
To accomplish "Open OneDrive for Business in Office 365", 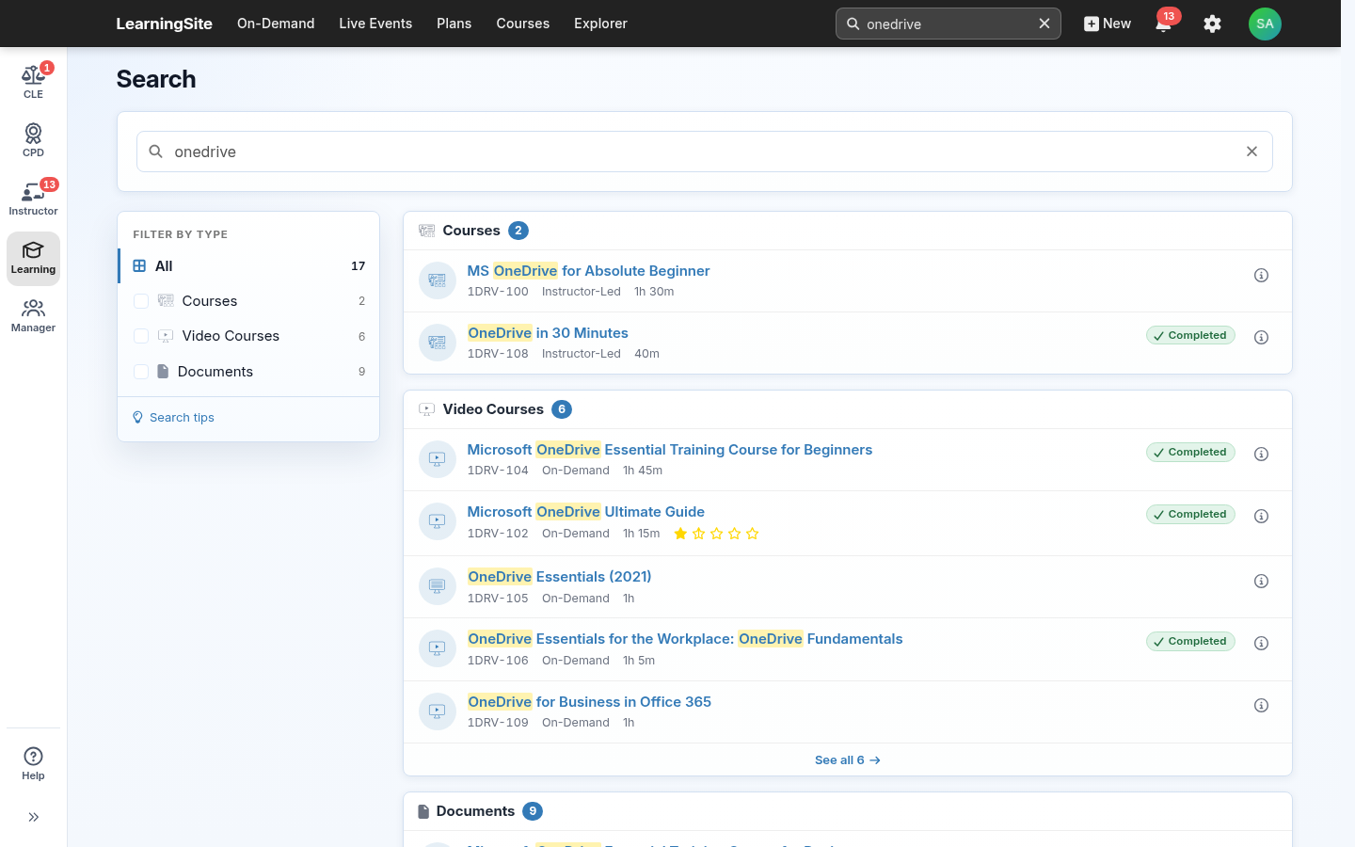I will [589, 702].
